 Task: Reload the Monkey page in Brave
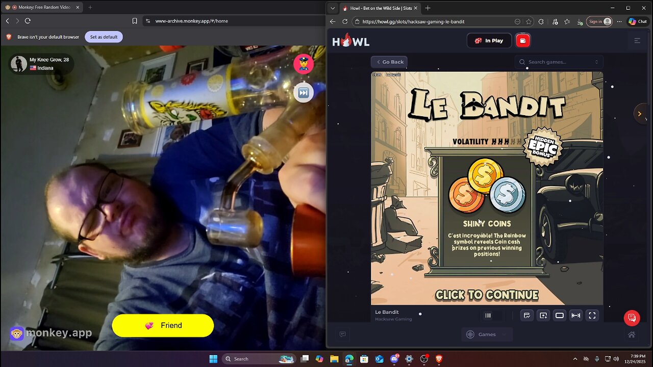click(28, 21)
